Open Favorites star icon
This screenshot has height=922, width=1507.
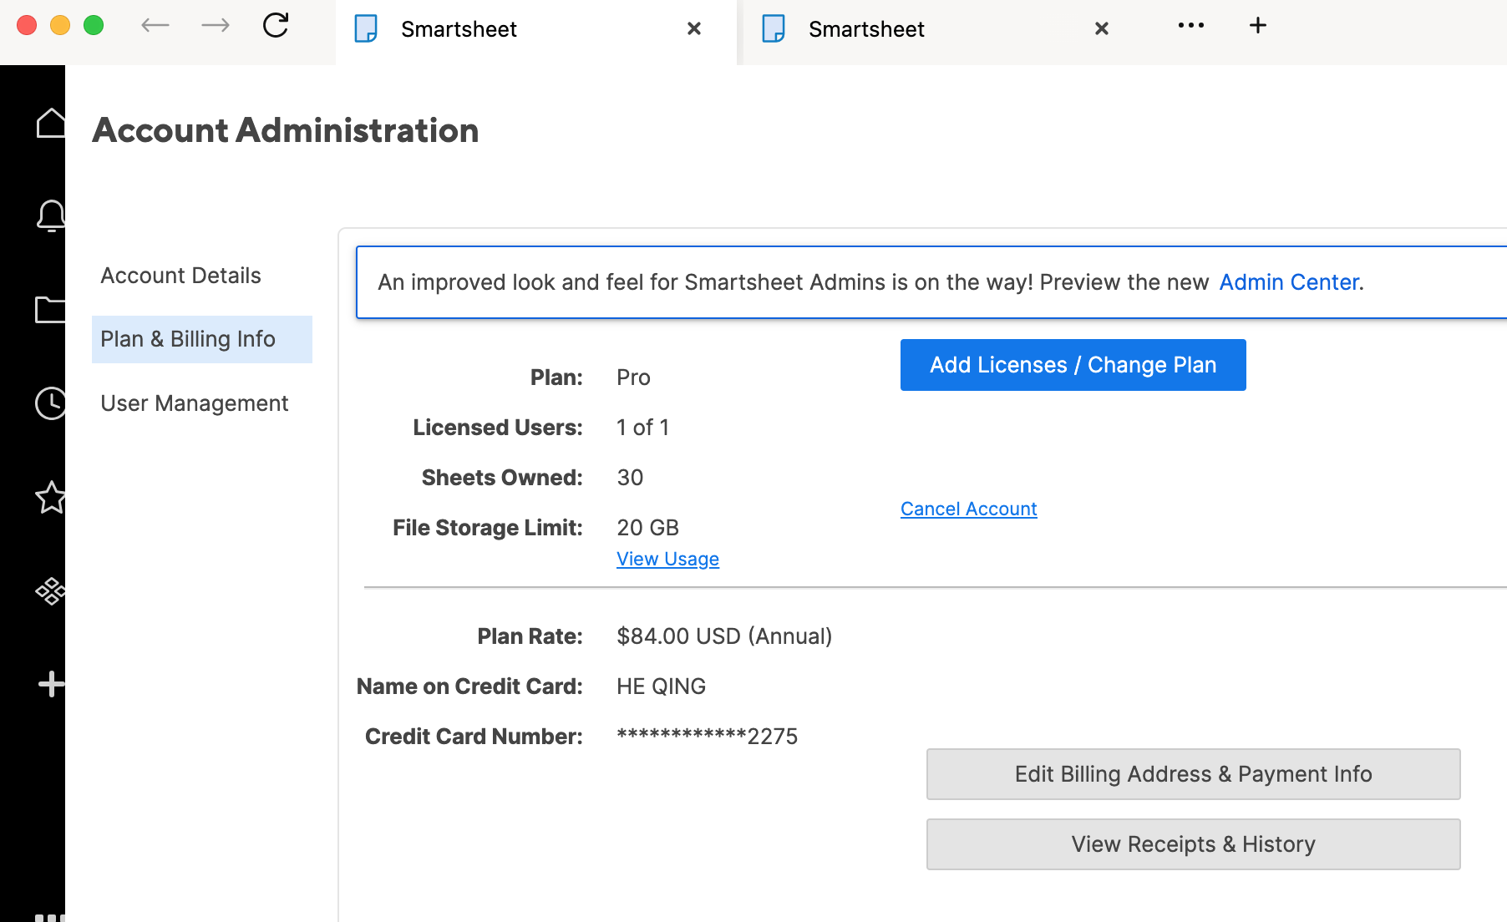50,497
